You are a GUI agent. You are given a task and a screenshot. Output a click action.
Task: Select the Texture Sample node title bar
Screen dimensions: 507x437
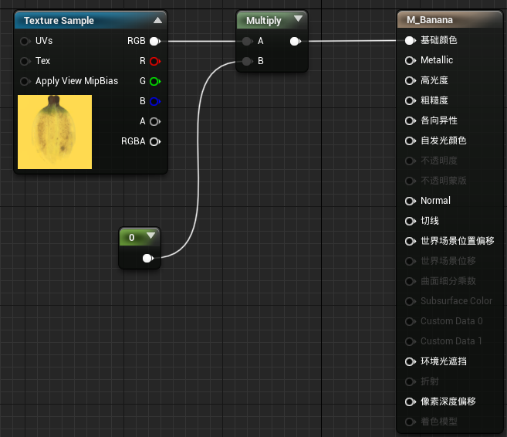(90, 20)
